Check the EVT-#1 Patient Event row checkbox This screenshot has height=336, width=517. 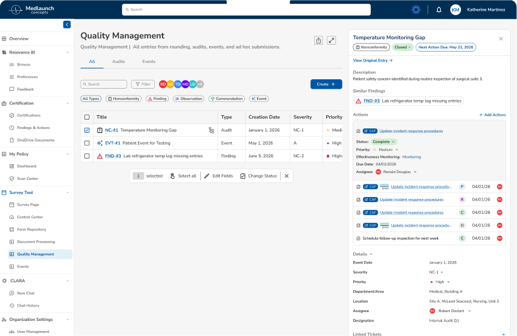coord(87,143)
